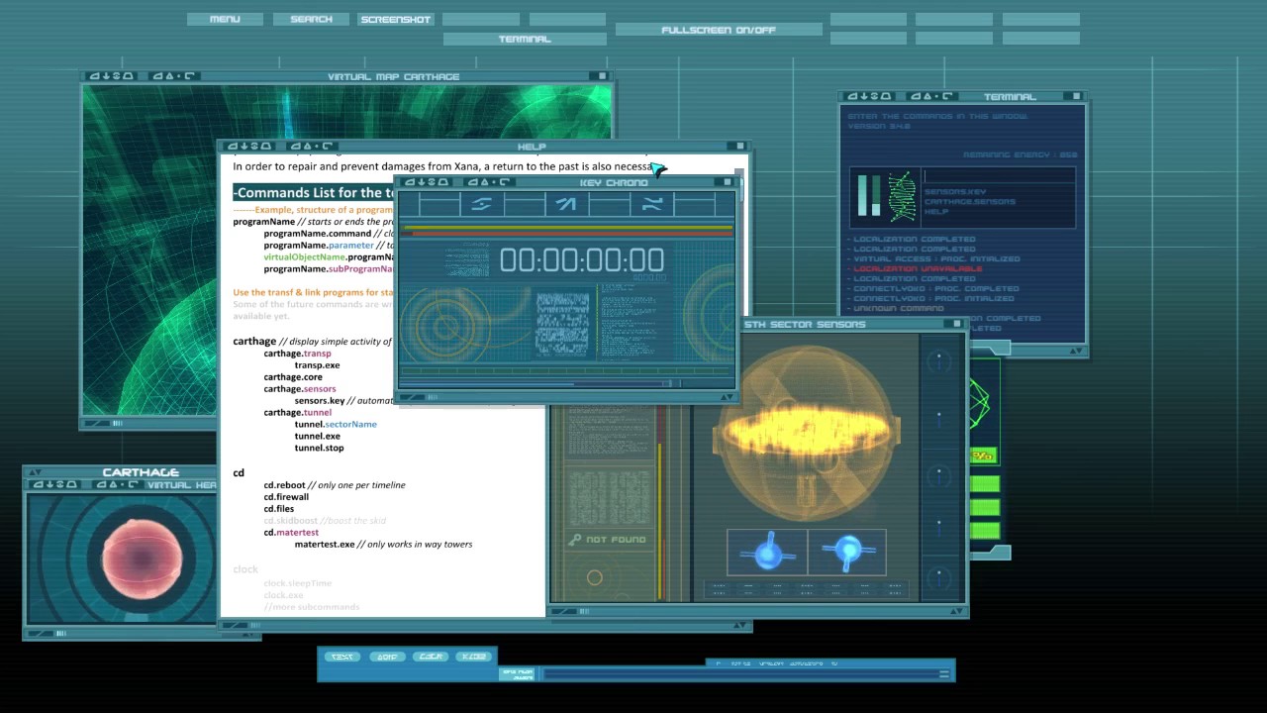Click the fifth info icon in 5th Sector Sensors
Screen dimensions: 1267x713
point(938,577)
